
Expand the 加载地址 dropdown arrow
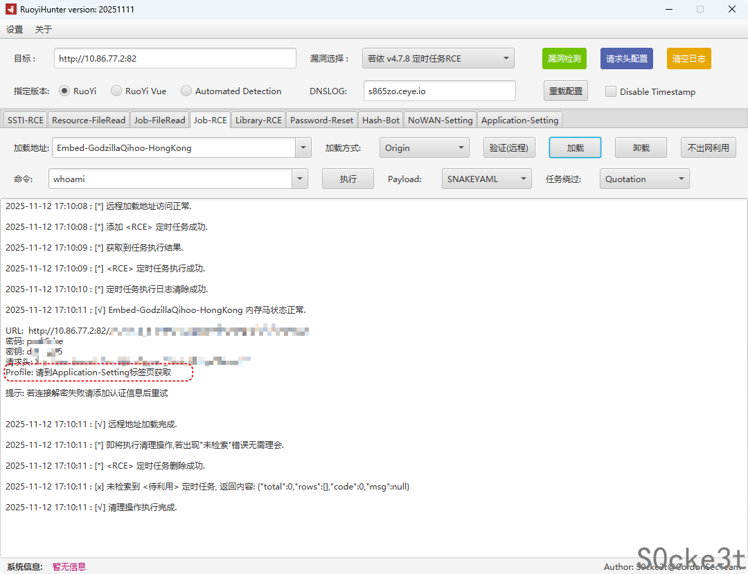click(x=303, y=147)
